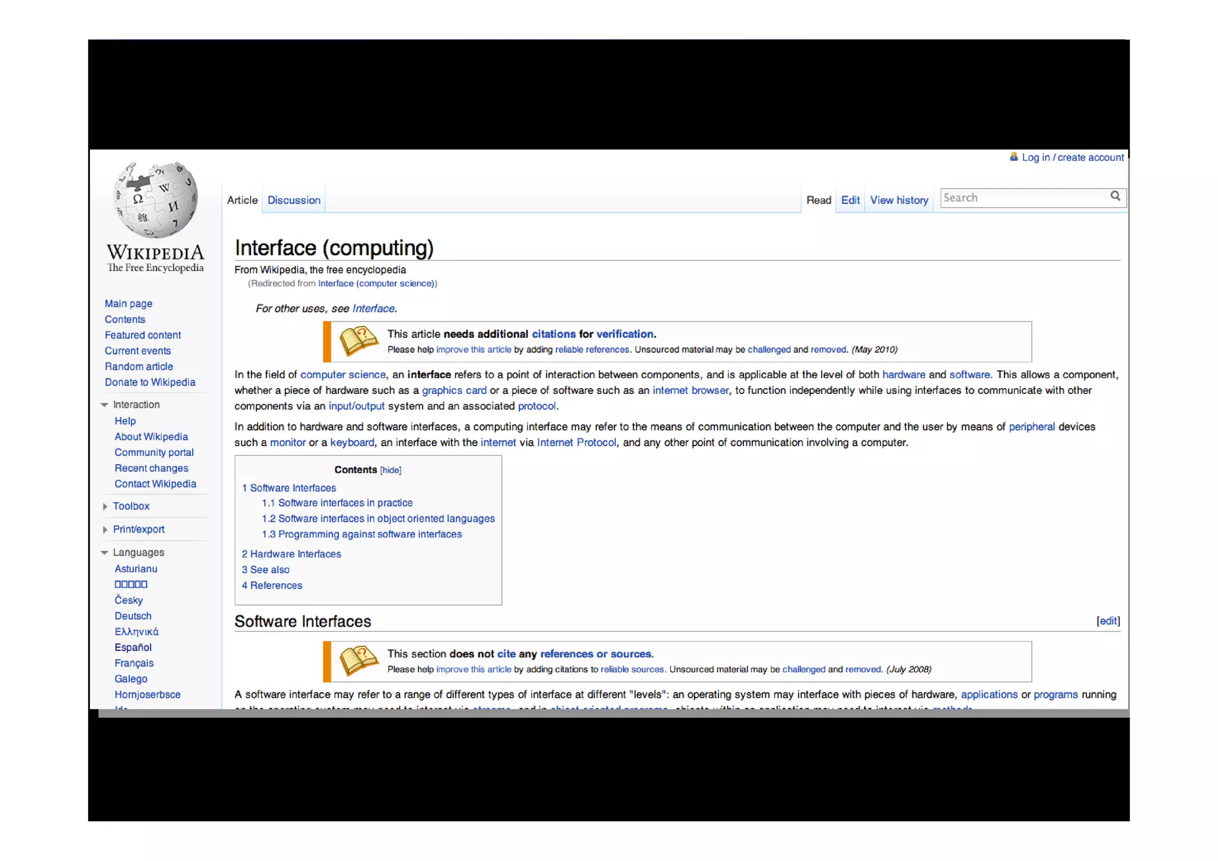Screen dimensions: 1218x861
Task: Open the sidebar Contents link
Action: 125,320
